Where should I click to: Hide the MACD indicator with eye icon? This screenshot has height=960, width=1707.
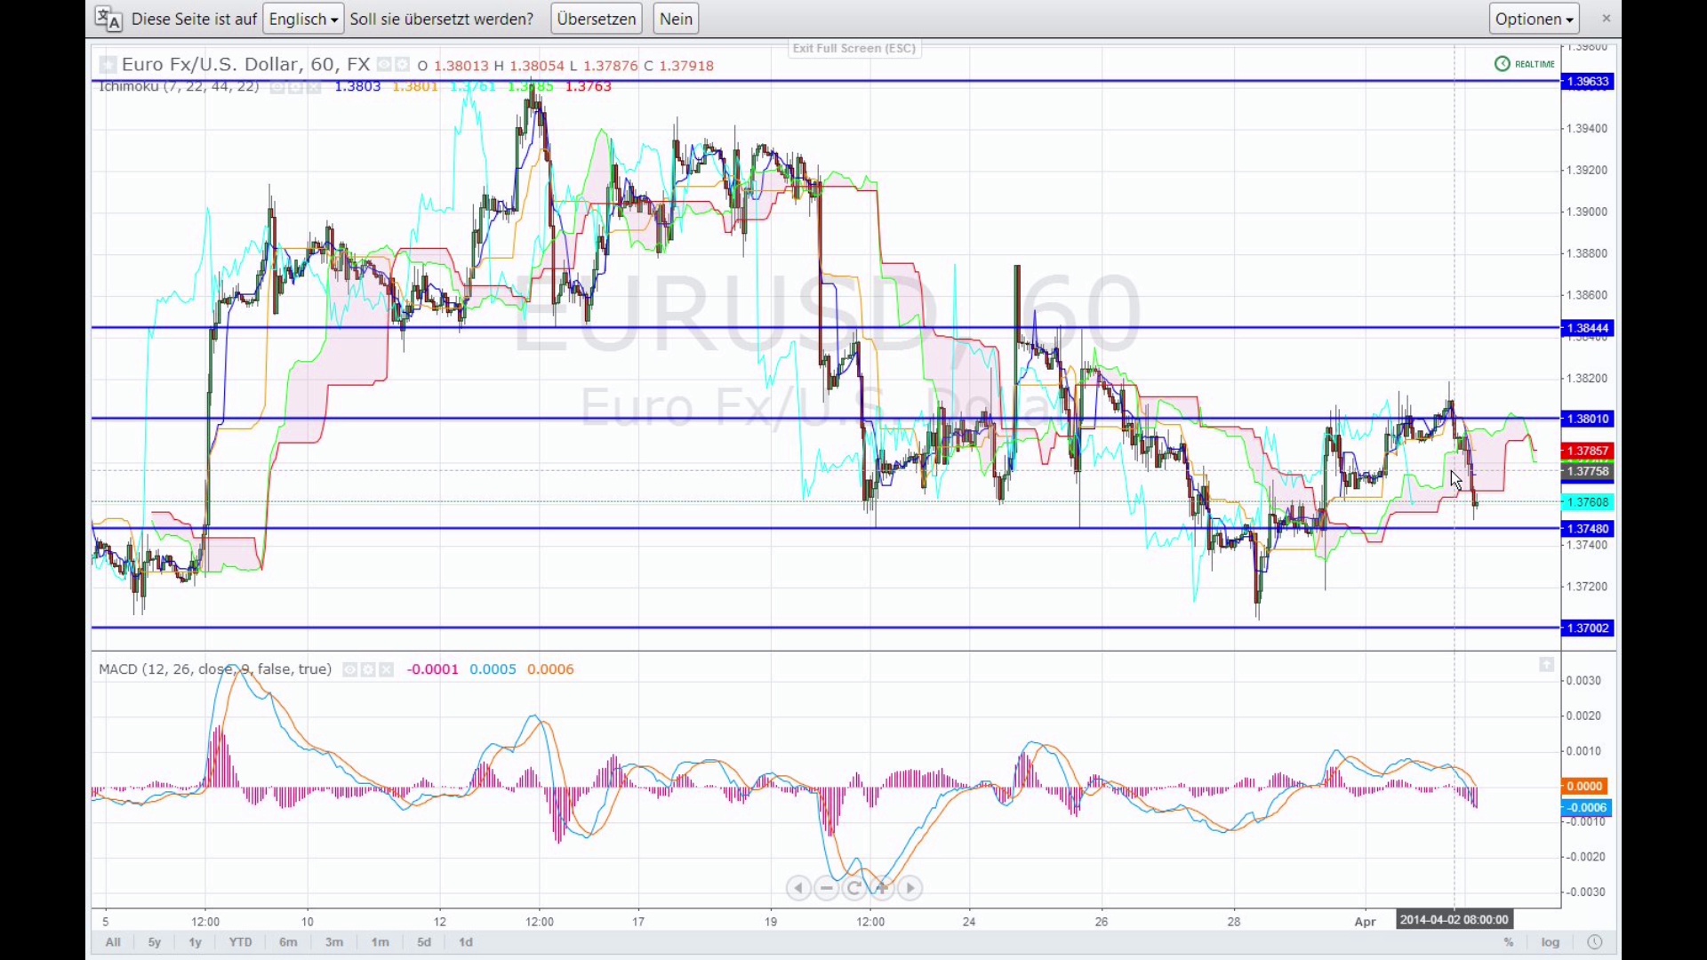(x=350, y=670)
